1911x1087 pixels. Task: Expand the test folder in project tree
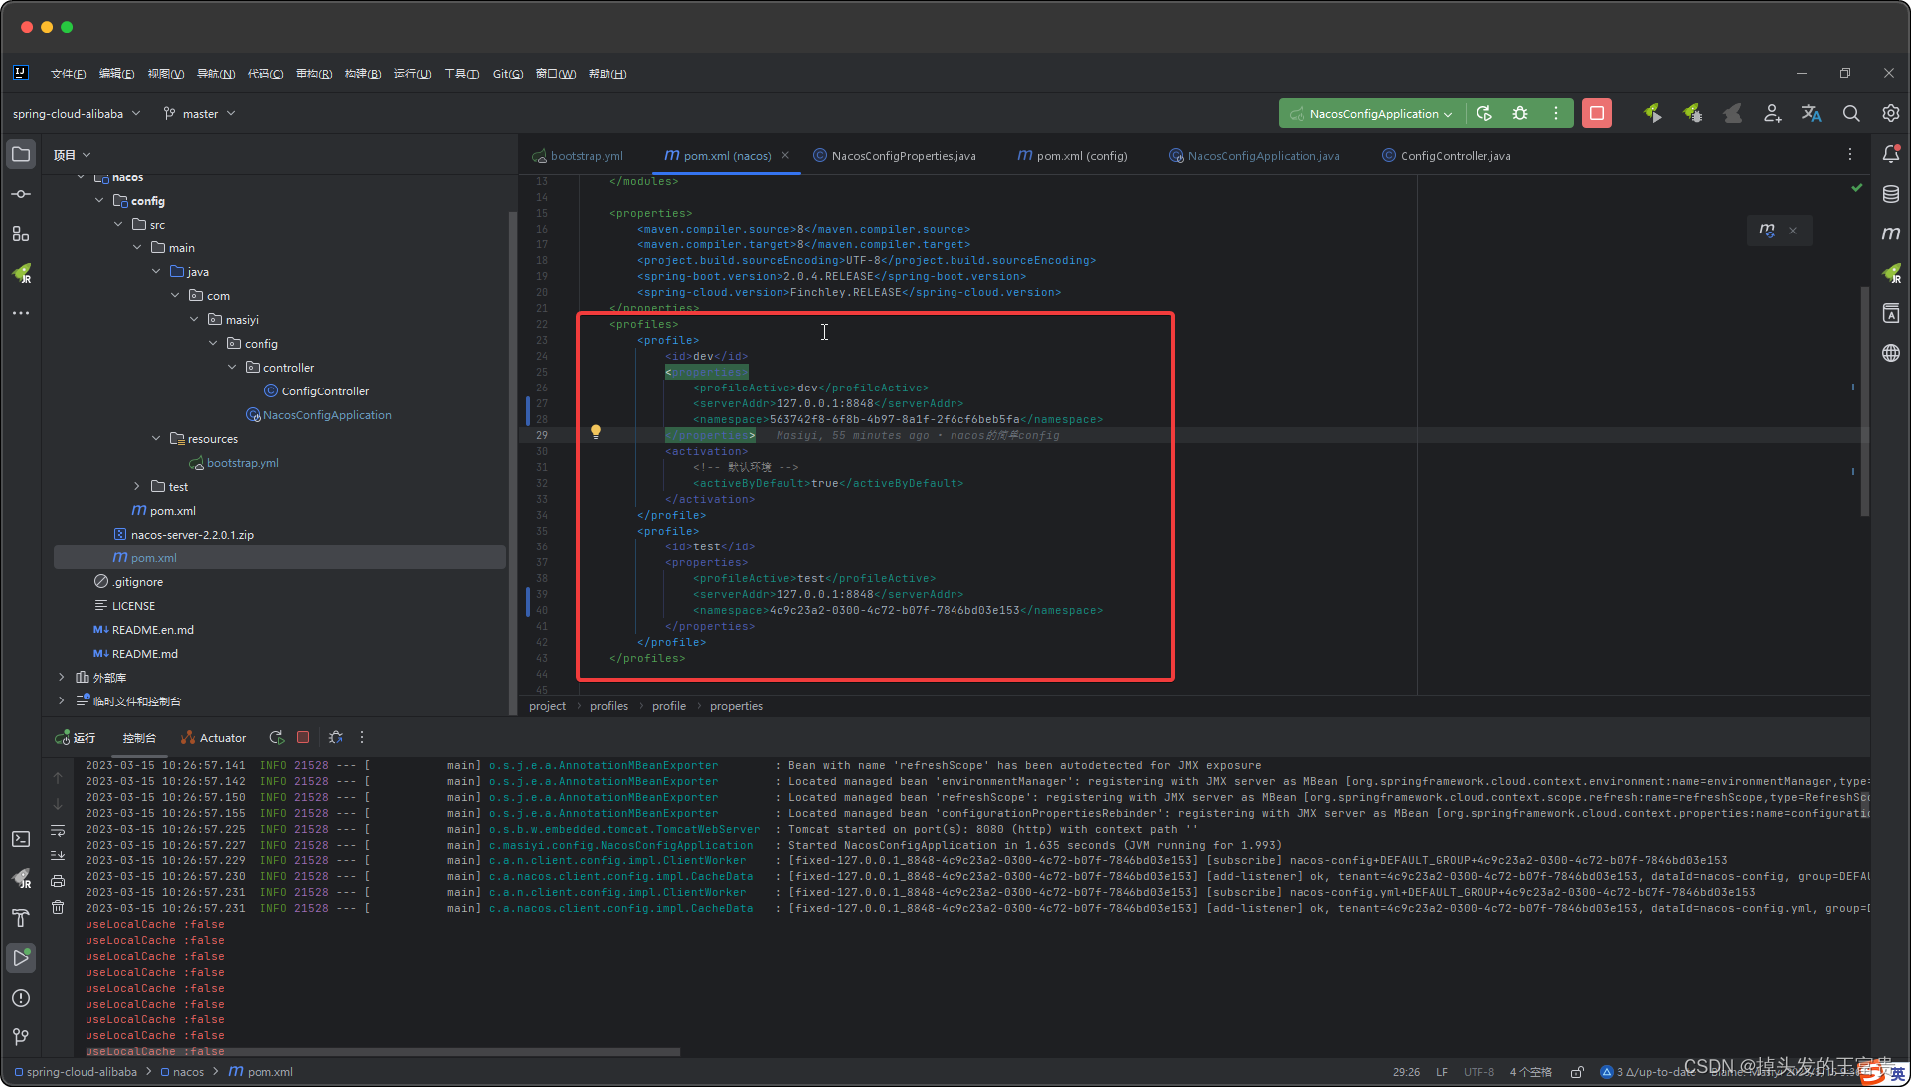coord(137,487)
